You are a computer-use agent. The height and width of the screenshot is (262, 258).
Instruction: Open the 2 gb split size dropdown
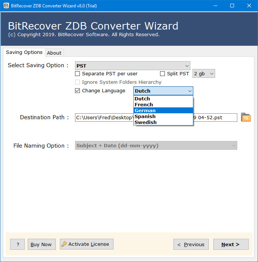pyautogui.click(x=204, y=73)
